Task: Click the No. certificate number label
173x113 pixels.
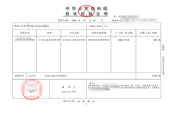Action: (x=115, y=16)
